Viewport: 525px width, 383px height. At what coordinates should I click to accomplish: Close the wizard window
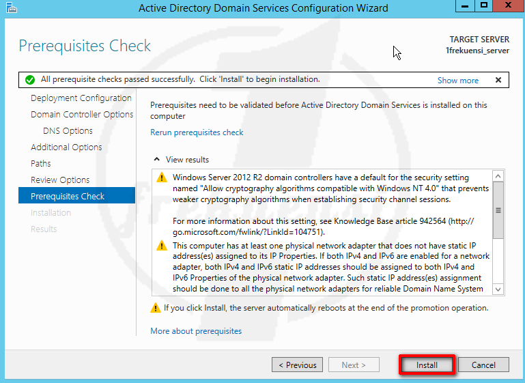click(508, 6)
